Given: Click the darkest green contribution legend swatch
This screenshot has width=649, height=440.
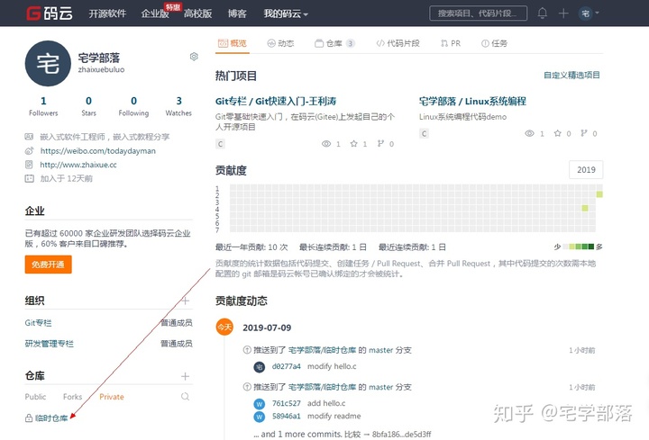Looking at the screenshot, I should [591, 247].
